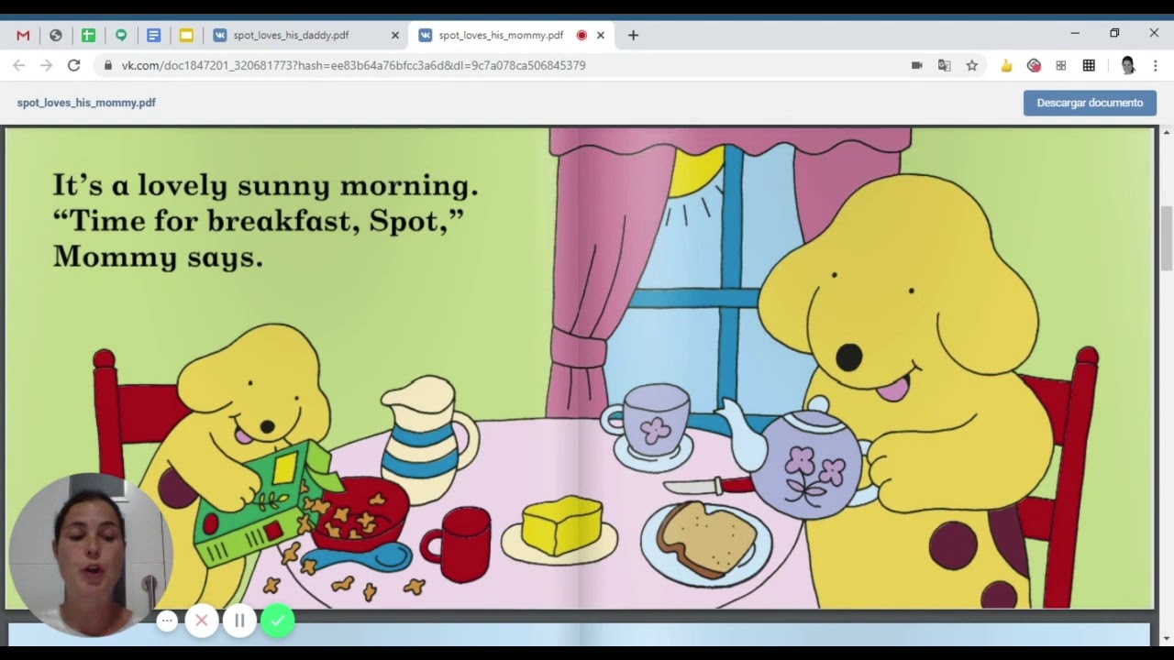This screenshot has width=1174, height=660.
Task: Open Chrome three-dot menu
Action: [1156, 65]
